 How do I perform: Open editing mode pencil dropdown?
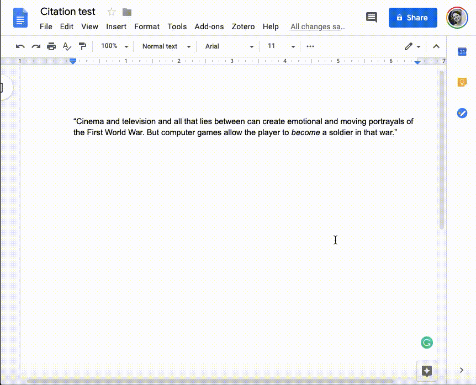click(412, 46)
